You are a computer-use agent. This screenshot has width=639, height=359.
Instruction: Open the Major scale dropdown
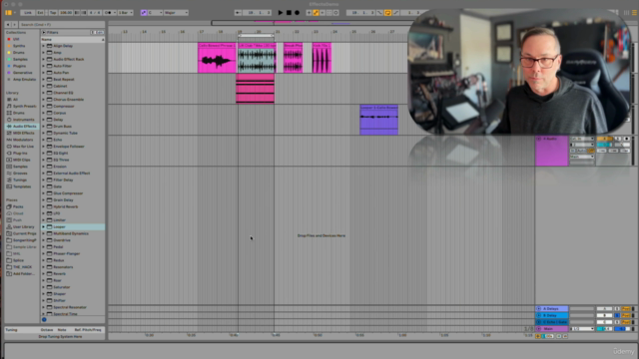click(176, 13)
